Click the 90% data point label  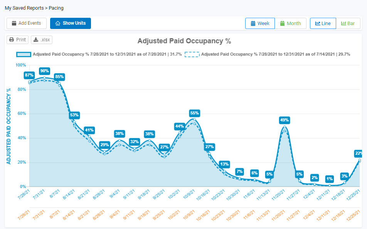[44, 71]
